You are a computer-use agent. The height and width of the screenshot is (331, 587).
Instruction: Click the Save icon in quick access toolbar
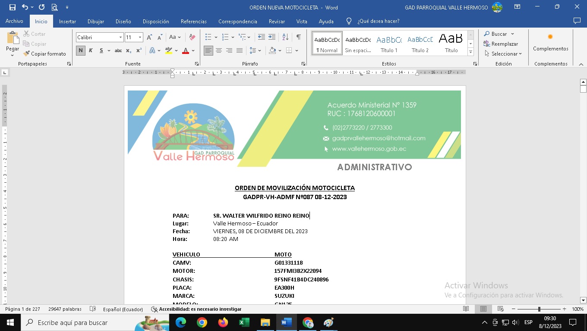point(12,7)
